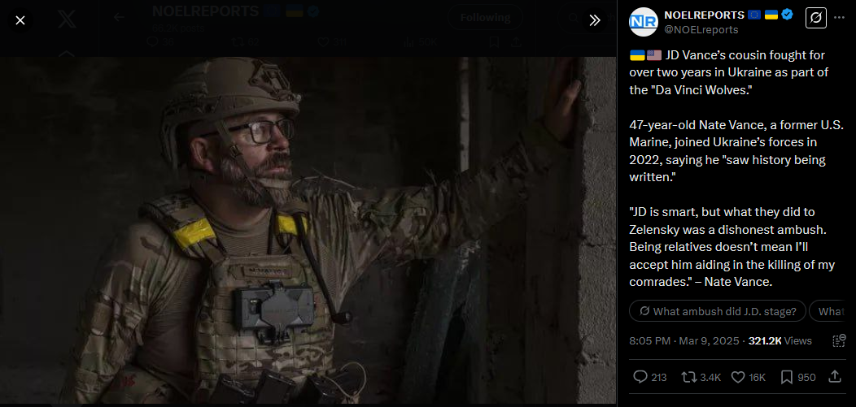
Task: Like the post with 16K likes
Action: [x=748, y=377]
